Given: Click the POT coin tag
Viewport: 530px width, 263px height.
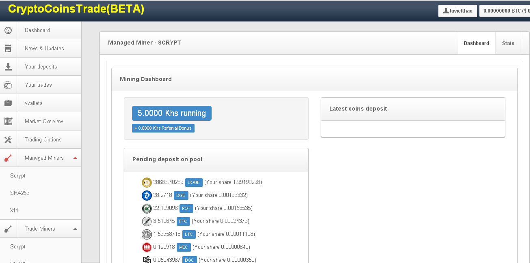Looking at the screenshot, I should pyautogui.click(x=186, y=208).
